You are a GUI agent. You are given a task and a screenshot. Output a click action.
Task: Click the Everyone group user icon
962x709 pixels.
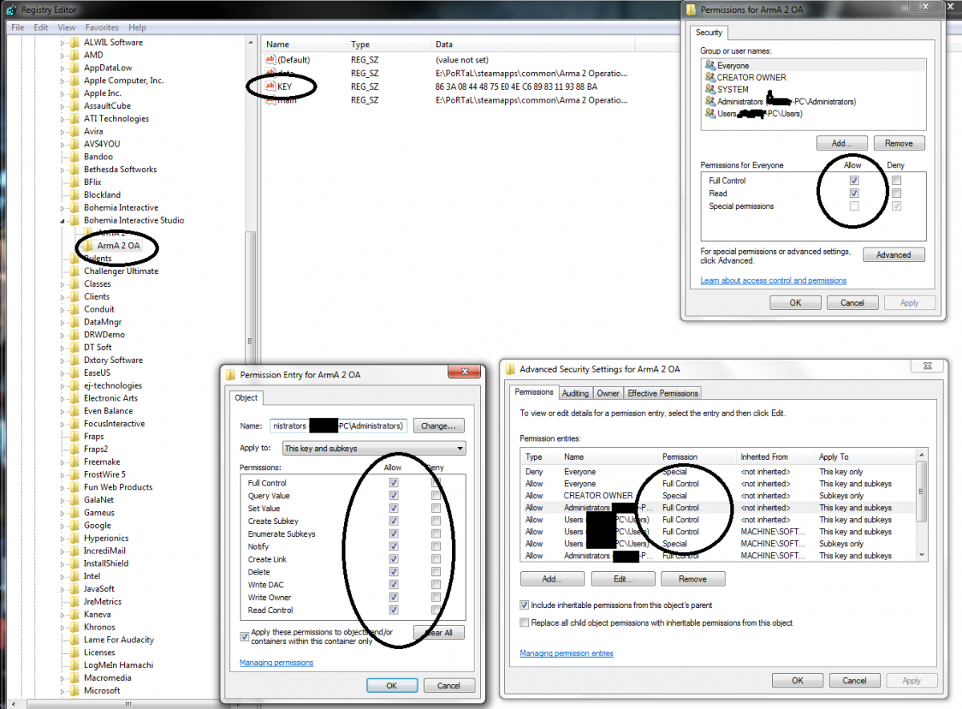(x=709, y=66)
